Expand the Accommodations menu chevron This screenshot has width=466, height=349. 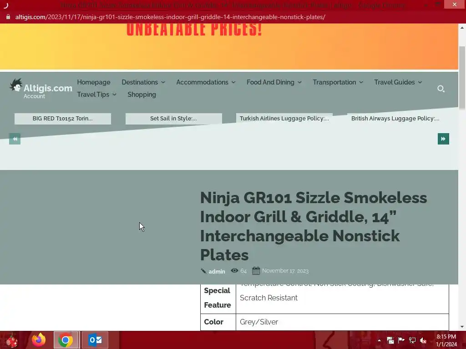233,82
